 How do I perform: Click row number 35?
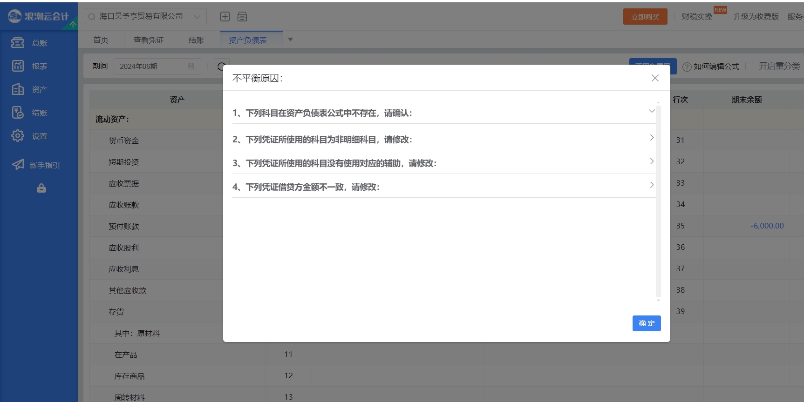click(681, 226)
